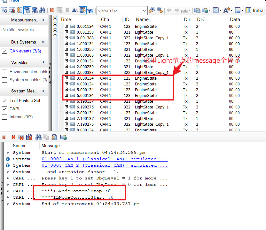Click the Data column header
The image size is (266, 230).
click(x=235, y=20)
